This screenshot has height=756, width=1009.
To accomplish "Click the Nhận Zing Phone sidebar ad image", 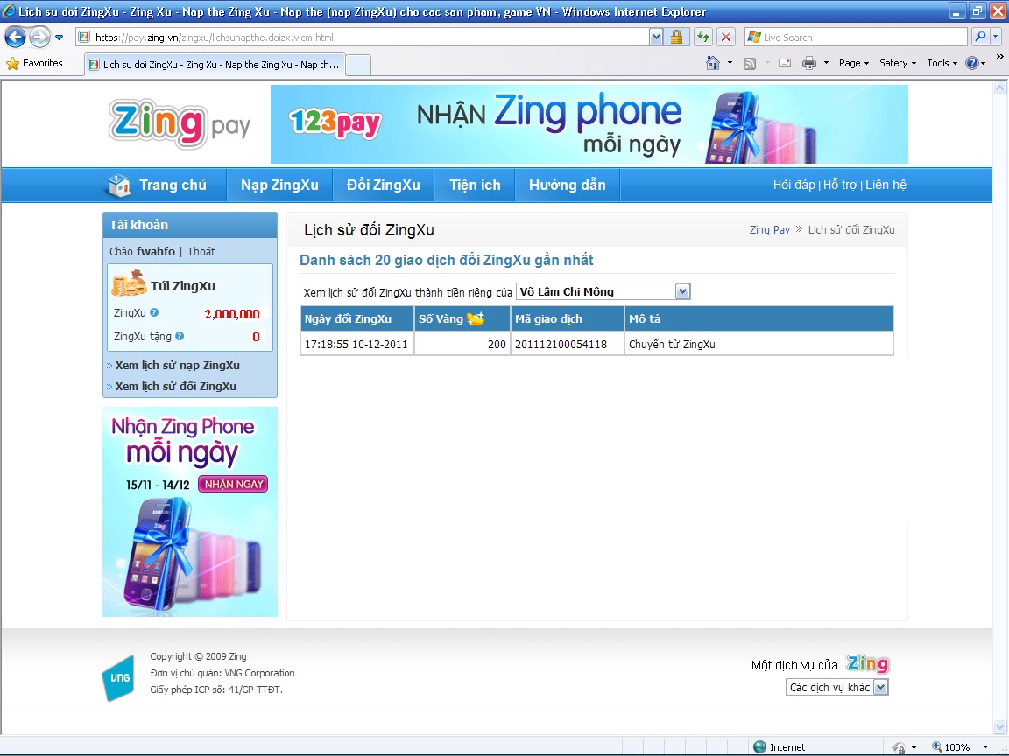I will pyautogui.click(x=190, y=512).
